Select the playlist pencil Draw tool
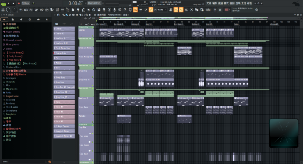This screenshot has width=303, height=164. [63, 15]
